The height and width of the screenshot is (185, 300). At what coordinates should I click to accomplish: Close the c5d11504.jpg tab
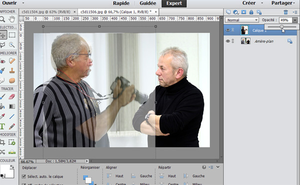click(x=74, y=12)
